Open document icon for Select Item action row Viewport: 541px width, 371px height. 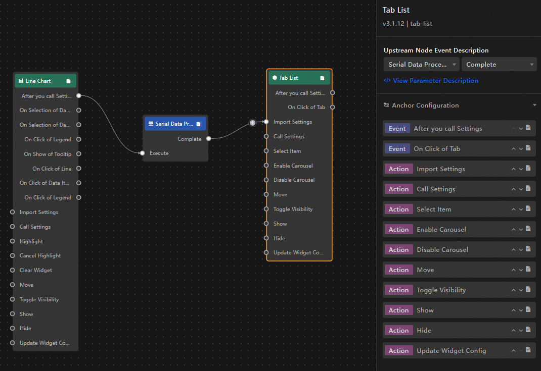[x=528, y=209]
